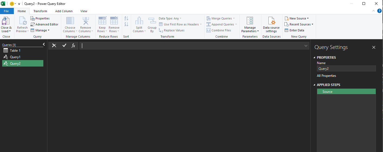Click the Keep Rows icon
The height and width of the screenshot is (152, 383).
[x=102, y=21]
